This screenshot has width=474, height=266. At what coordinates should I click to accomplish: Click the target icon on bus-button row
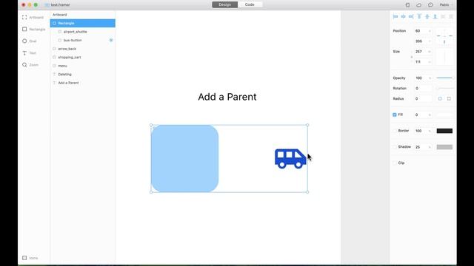pos(111,40)
